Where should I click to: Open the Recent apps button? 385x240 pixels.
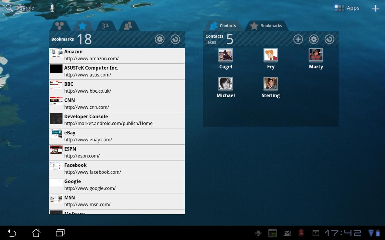click(60, 233)
